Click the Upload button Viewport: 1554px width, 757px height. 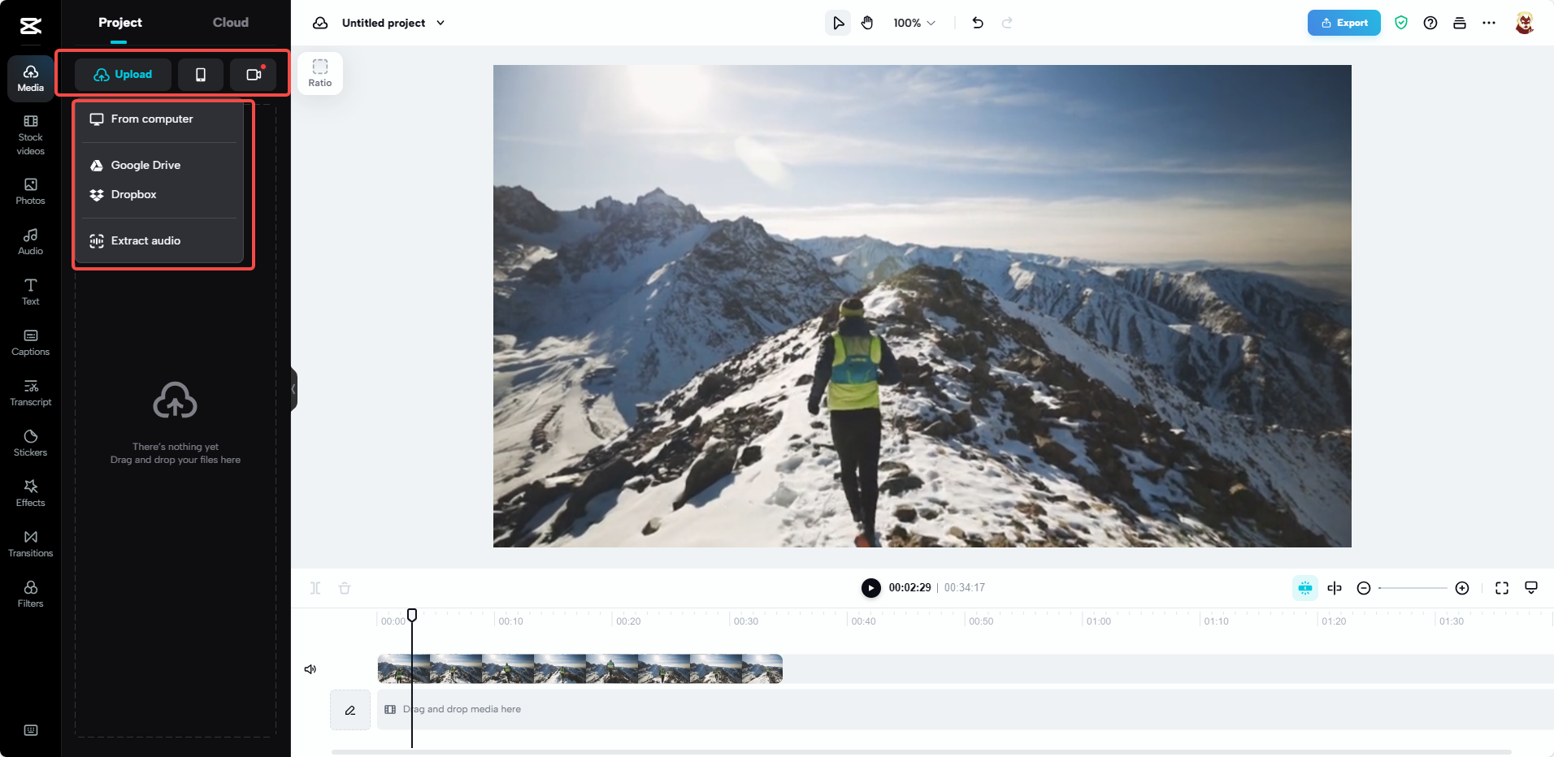point(123,75)
